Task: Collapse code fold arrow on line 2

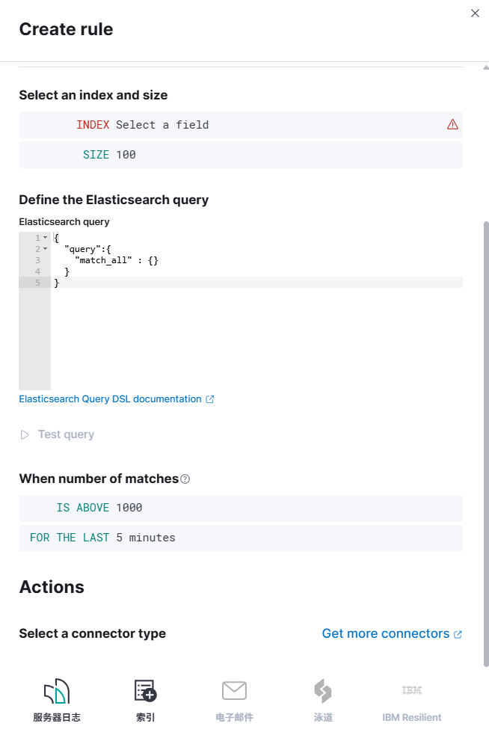Action: (46, 249)
